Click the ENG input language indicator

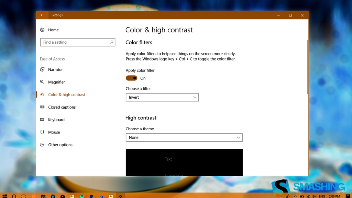coord(322,196)
